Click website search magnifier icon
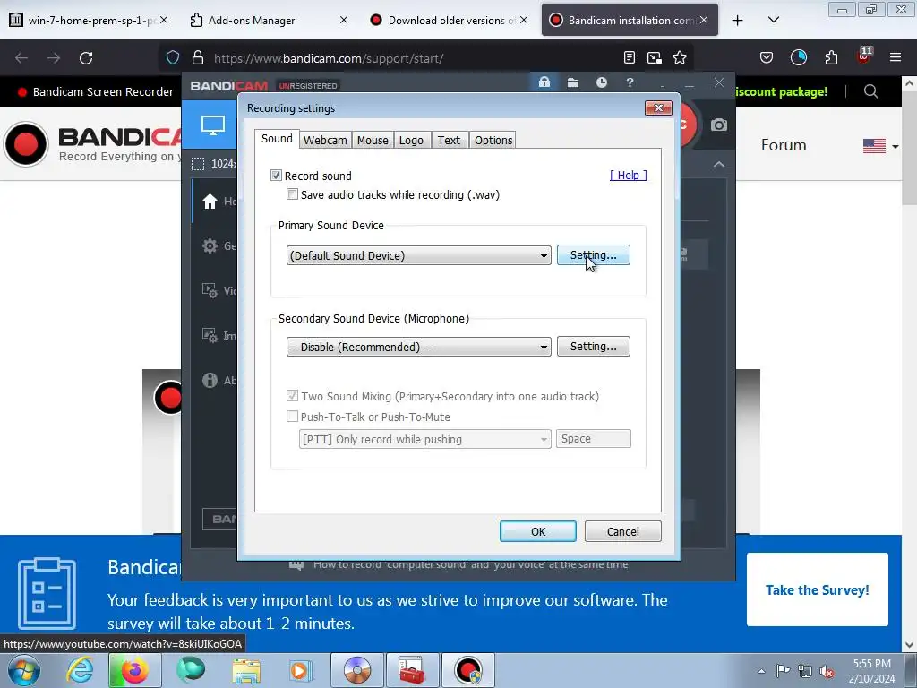The height and width of the screenshot is (688, 917). click(870, 92)
